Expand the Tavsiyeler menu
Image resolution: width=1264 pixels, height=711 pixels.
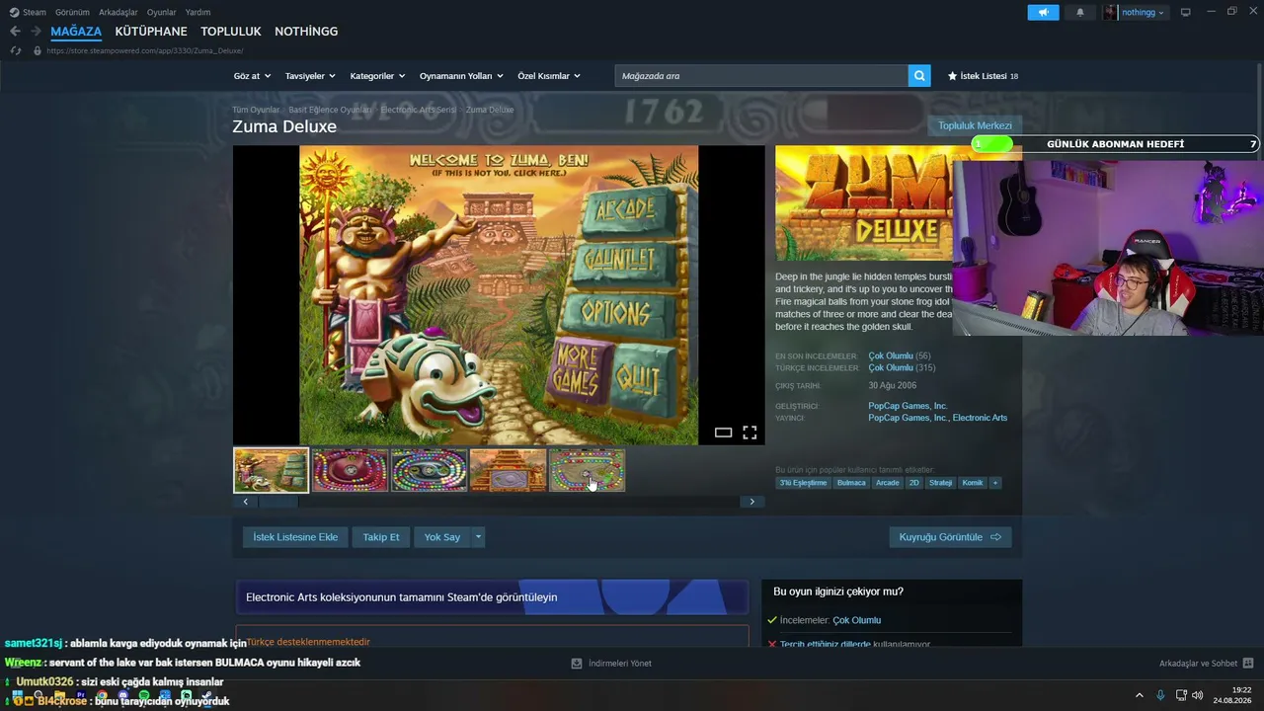(x=310, y=76)
